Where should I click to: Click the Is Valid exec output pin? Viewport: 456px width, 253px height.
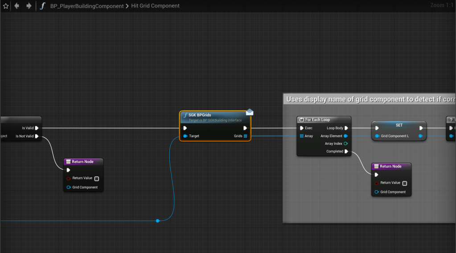pyautogui.click(x=37, y=128)
